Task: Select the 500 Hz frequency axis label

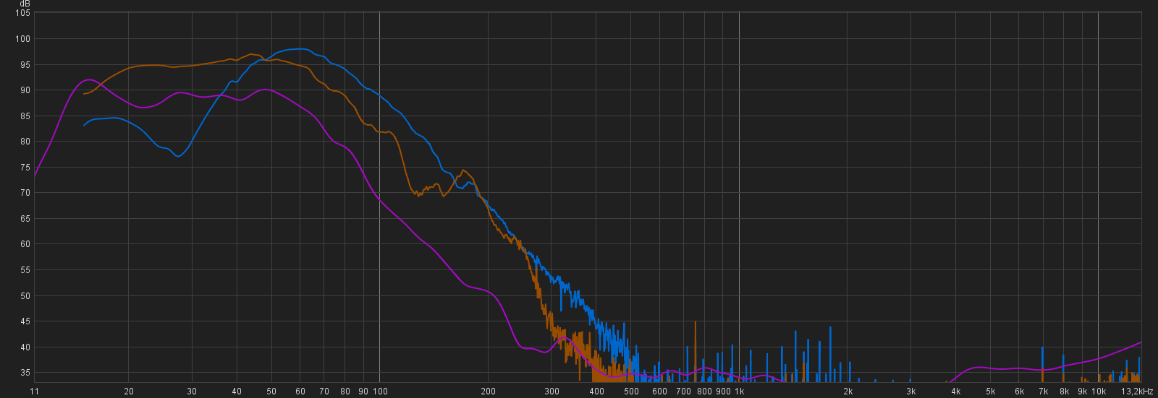Action: [632, 391]
